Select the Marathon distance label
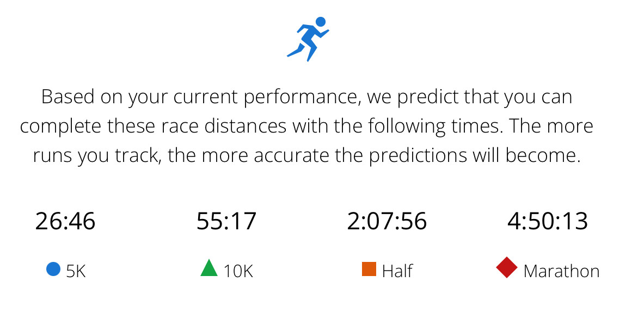This screenshot has height=313, width=638. (x=561, y=271)
